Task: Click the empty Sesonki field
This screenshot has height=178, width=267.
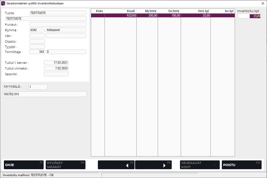Action: (56, 74)
